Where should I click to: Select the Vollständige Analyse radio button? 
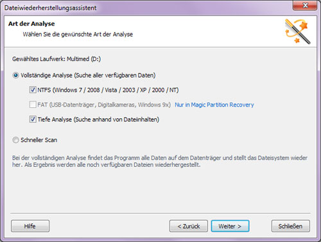(x=15, y=75)
